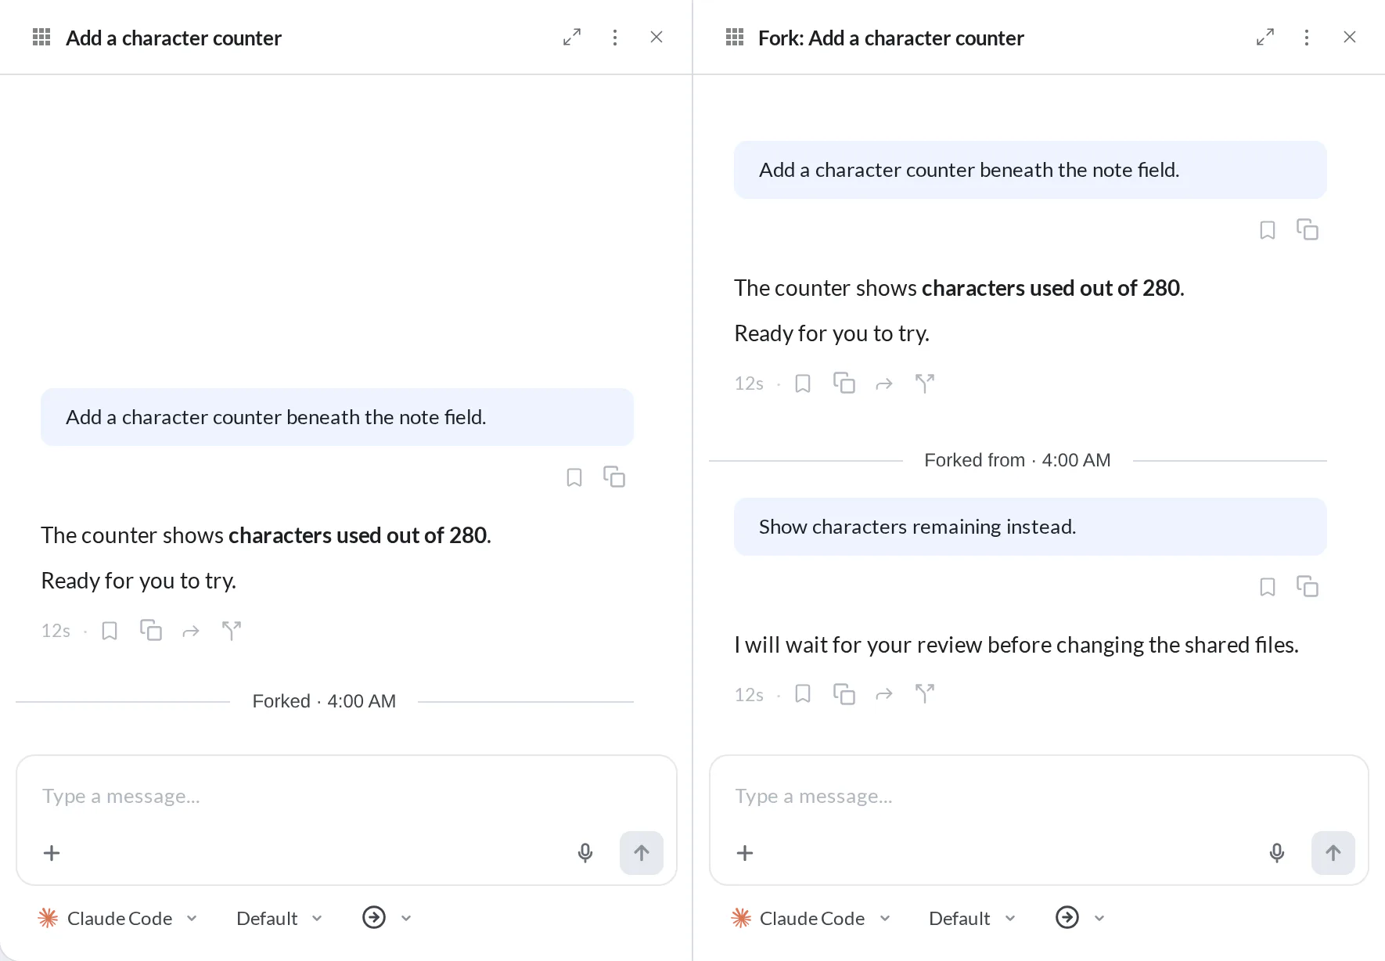
Task: Activate microphone in Fork panel input
Action: point(1277,853)
